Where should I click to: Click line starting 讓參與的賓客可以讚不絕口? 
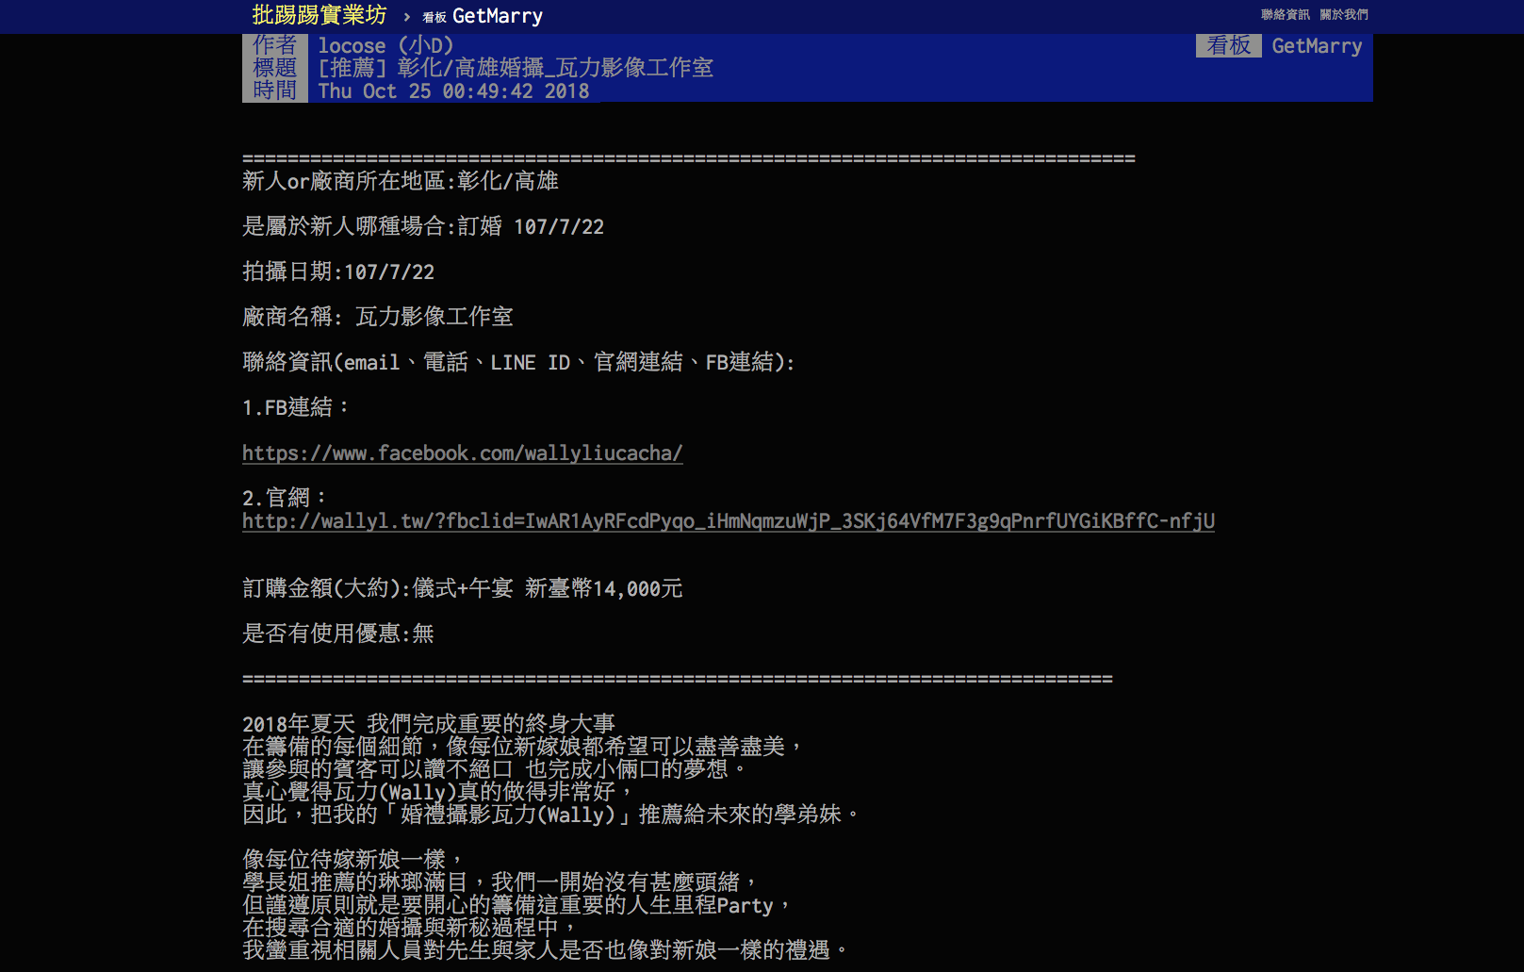(495, 769)
